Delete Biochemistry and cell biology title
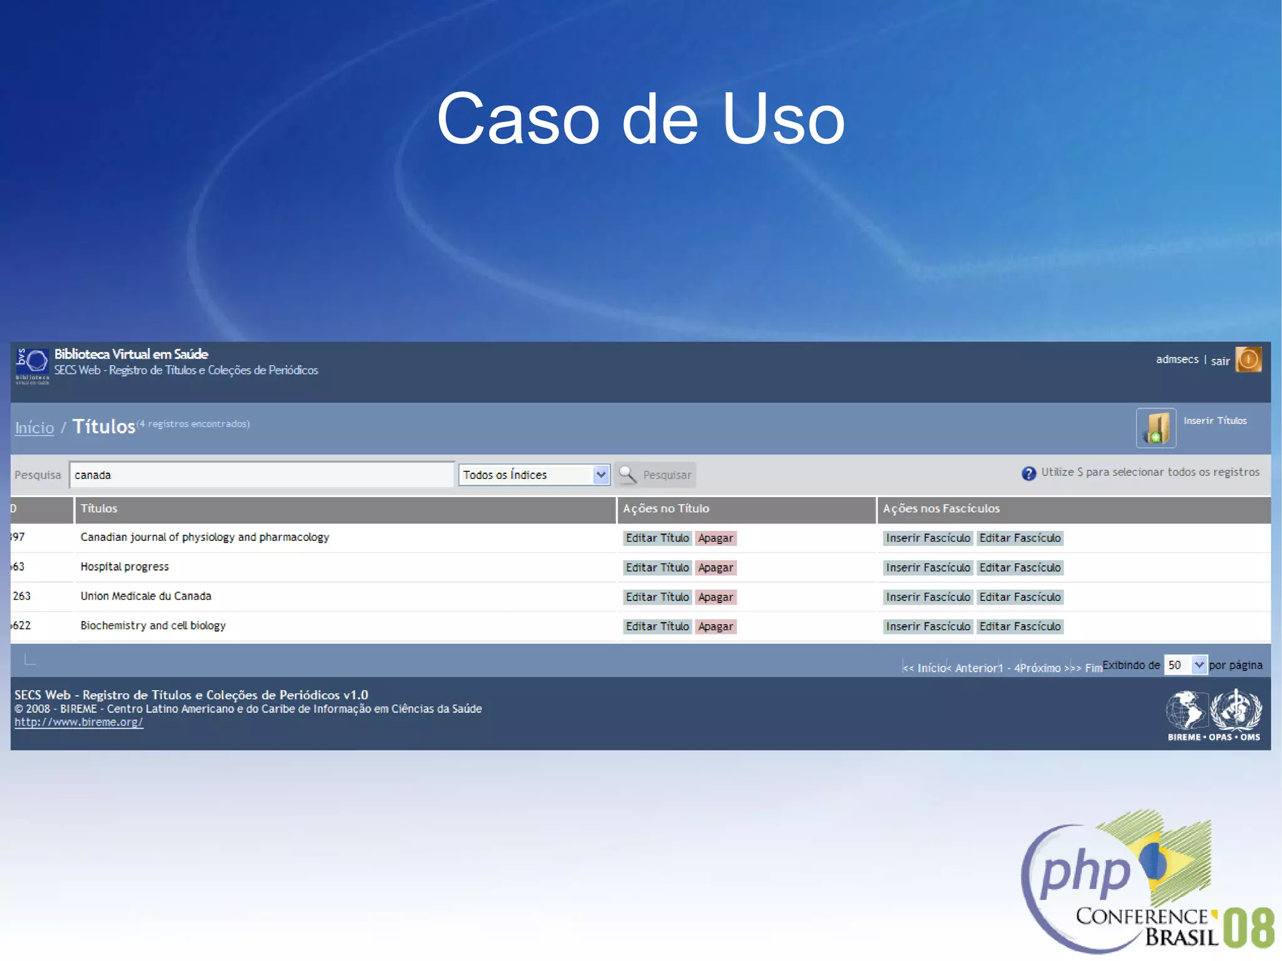This screenshot has width=1282, height=961. (715, 626)
